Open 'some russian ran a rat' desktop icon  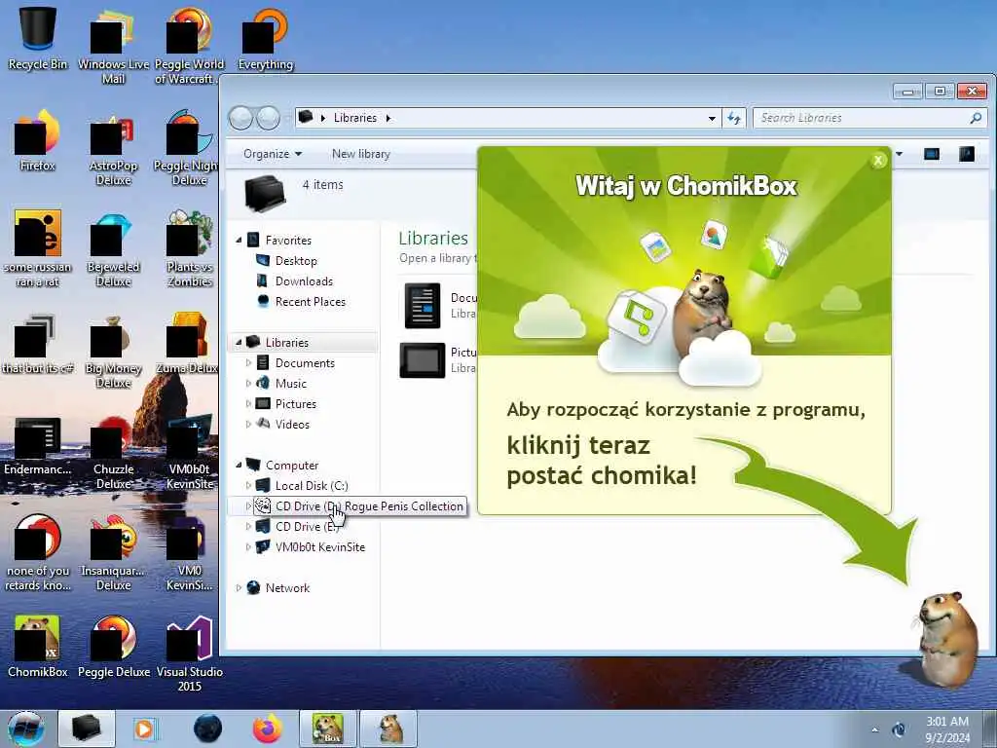[38, 249]
